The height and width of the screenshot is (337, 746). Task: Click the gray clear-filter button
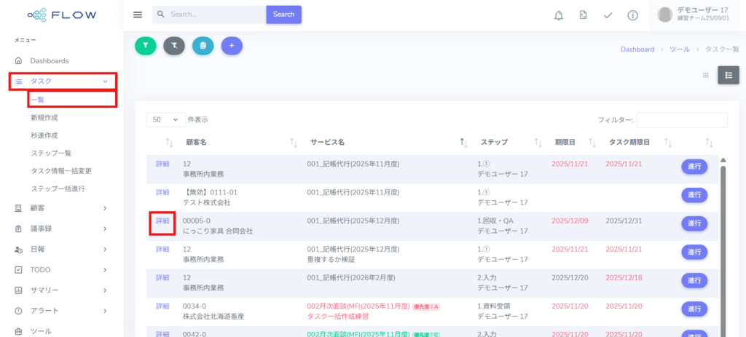click(x=174, y=45)
